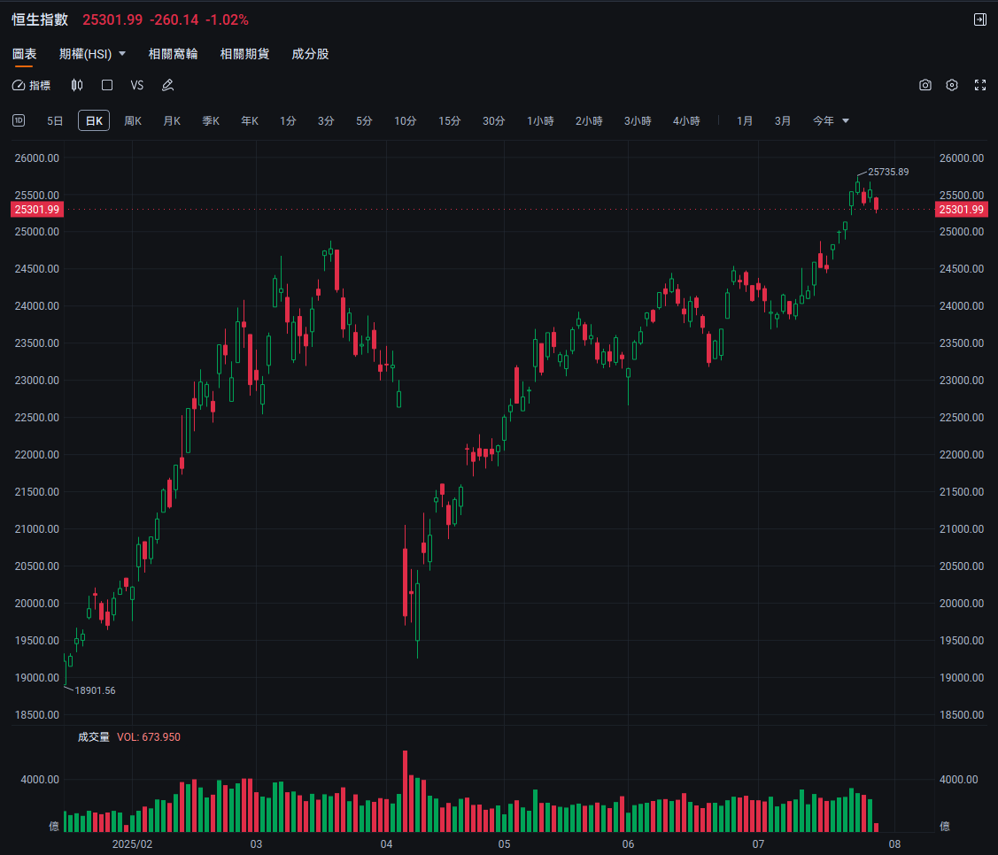Activate the 5日 five-day view
998x855 pixels.
[x=54, y=120]
